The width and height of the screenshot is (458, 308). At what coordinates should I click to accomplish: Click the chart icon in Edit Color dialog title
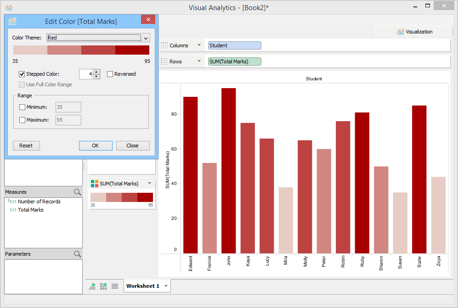(x=12, y=21)
